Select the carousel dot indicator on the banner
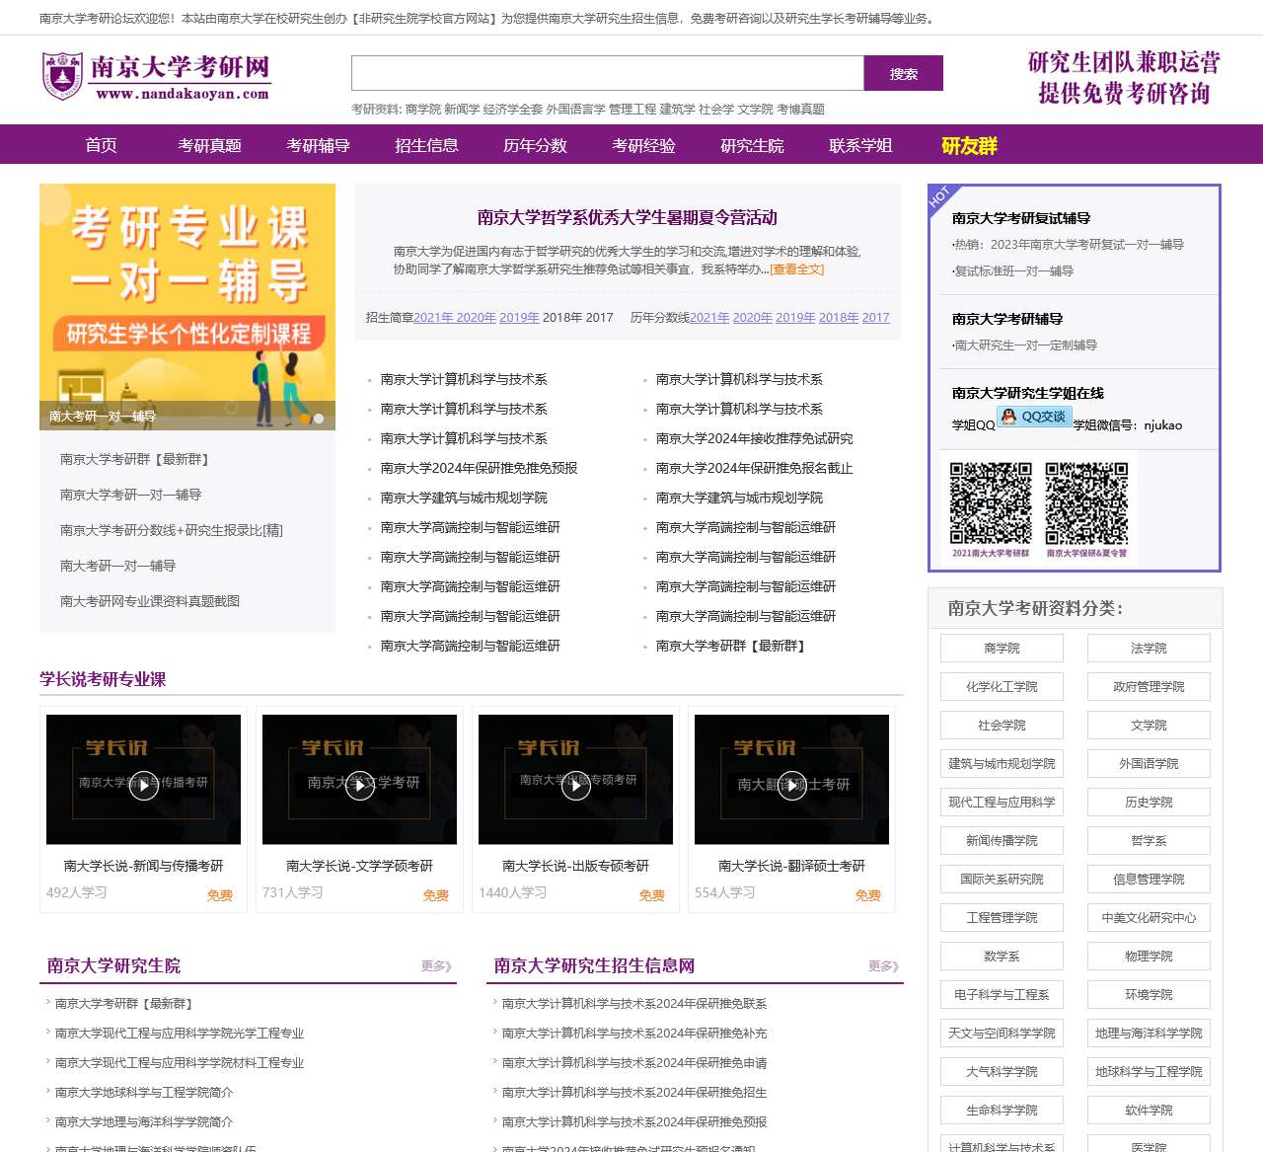Viewport: 1263px width, 1152px height. 319,417
